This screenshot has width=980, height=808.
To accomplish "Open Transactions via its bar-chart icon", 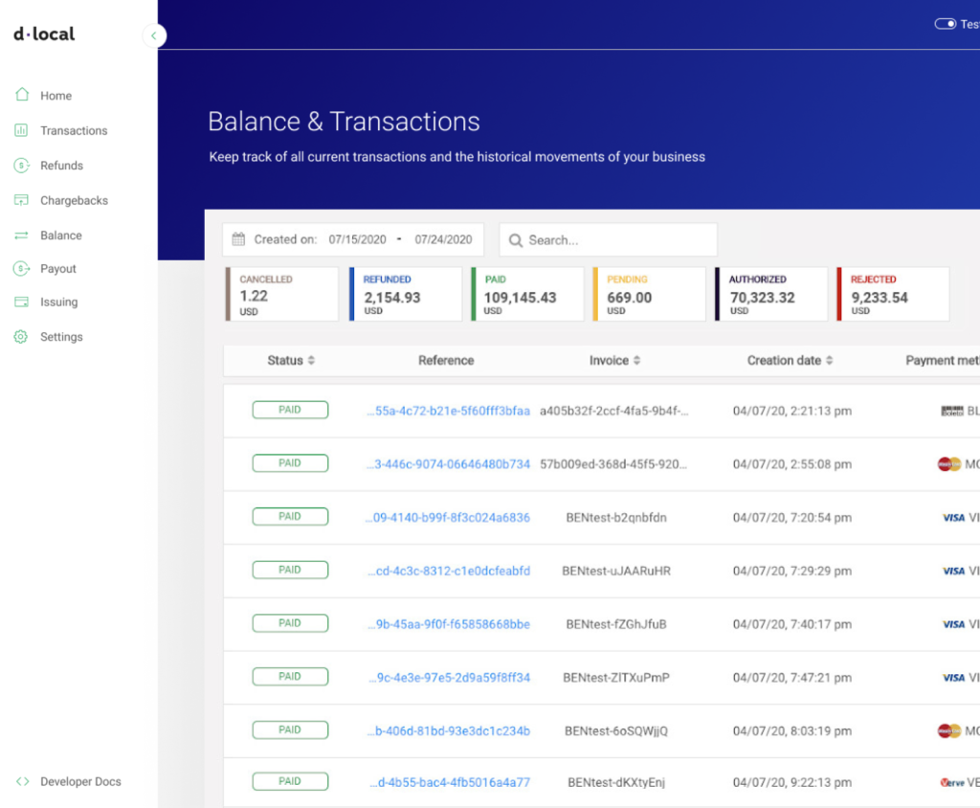I will [x=22, y=130].
